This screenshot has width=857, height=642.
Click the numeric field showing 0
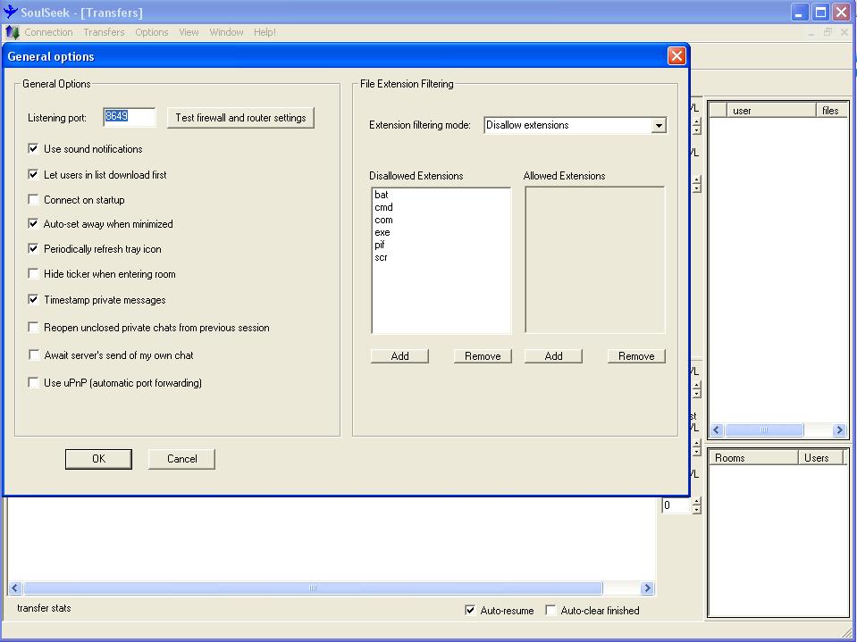pos(676,506)
